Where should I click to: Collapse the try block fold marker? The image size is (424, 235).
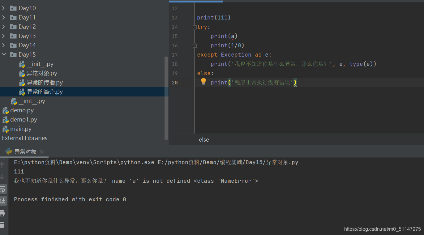pos(195,27)
